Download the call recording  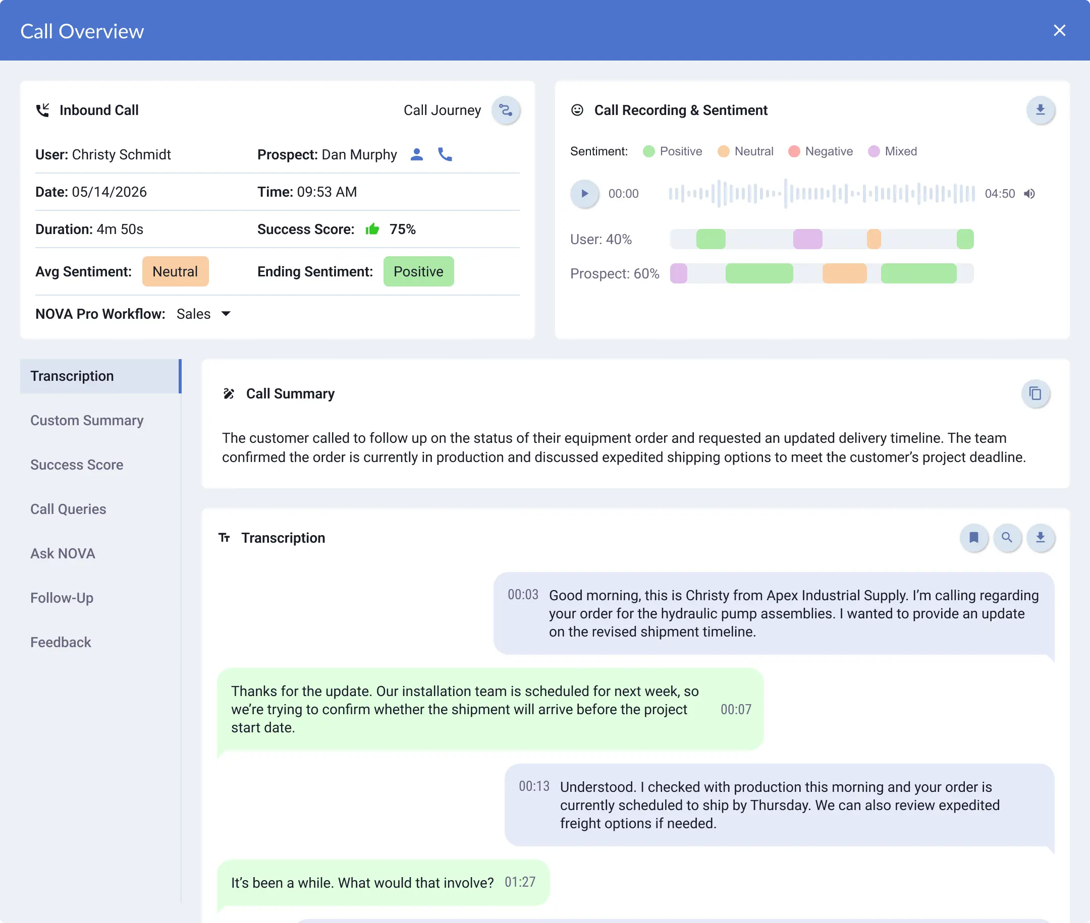[1040, 110]
